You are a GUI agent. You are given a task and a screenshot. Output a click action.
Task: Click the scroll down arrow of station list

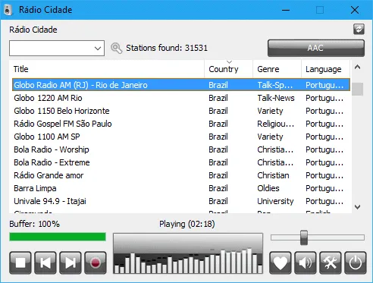pyautogui.click(x=357, y=207)
